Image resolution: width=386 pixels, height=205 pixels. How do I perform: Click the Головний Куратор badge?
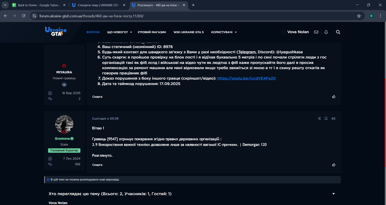pyautogui.click(x=64, y=150)
